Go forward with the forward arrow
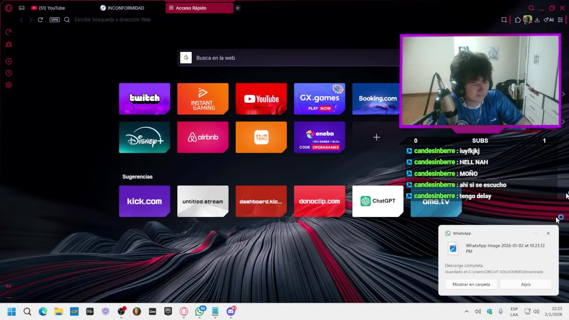 pyautogui.click(x=30, y=20)
